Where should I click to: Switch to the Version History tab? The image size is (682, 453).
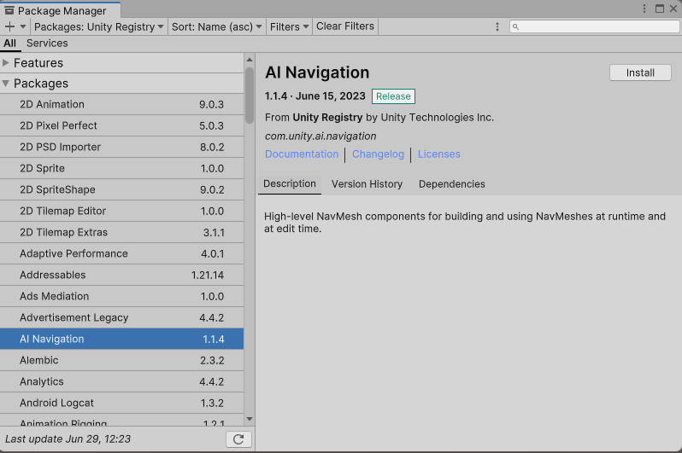[367, 184]
